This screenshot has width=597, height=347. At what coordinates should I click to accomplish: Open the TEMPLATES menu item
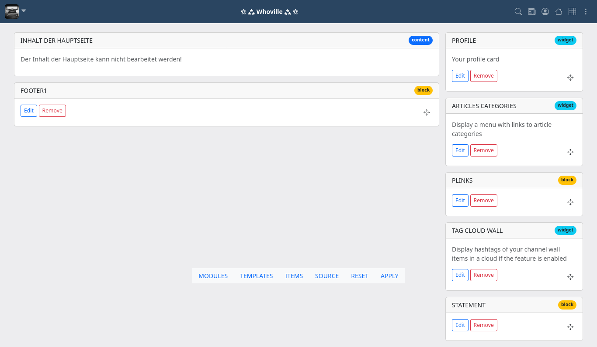pyautogui.click(x=256, y=276)
